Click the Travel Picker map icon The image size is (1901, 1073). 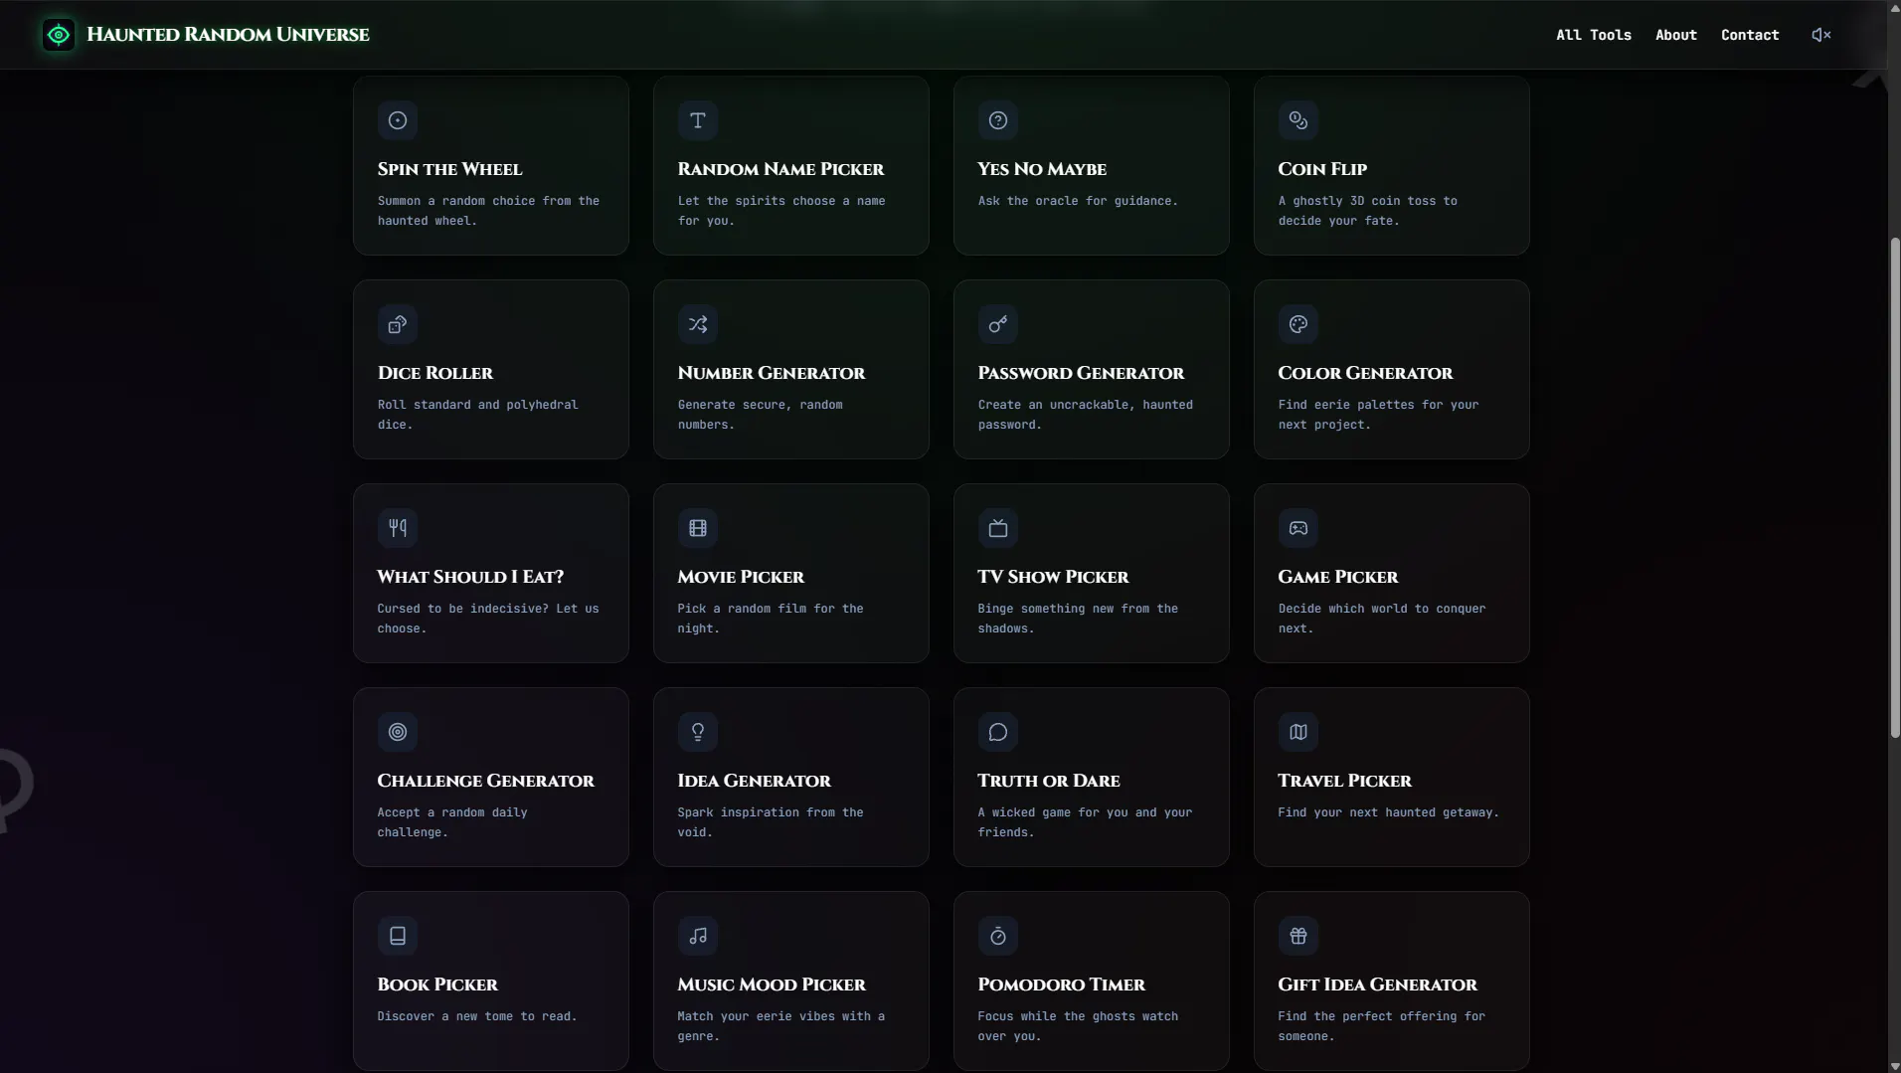tap(1298, 732)
